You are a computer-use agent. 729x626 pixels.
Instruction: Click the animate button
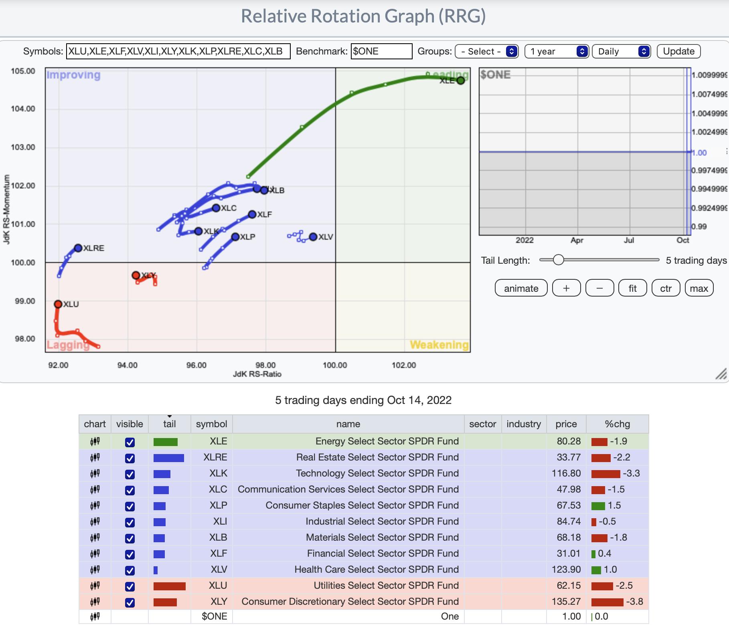pyautogui.click(x=521, y=288)
